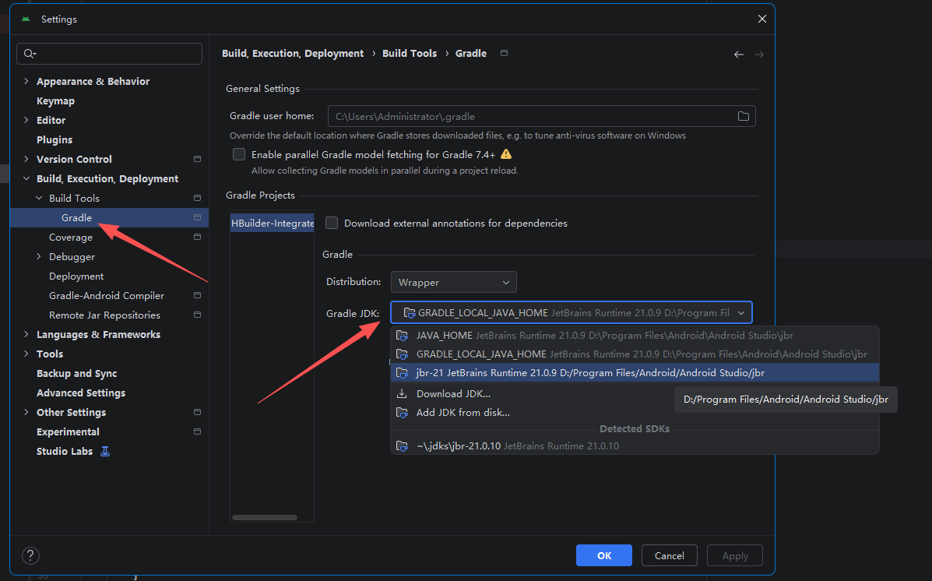Toggle Download external annotations for dependencies
932x581 pixels.
click(332, 223)
